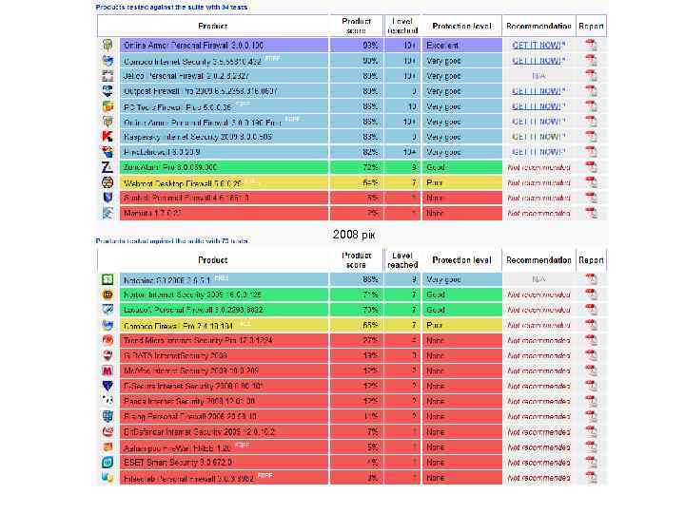Open PDF report for PC Tools Firewall Plus
Viewport: 685px width, 513px height.
tap(591, 106)
